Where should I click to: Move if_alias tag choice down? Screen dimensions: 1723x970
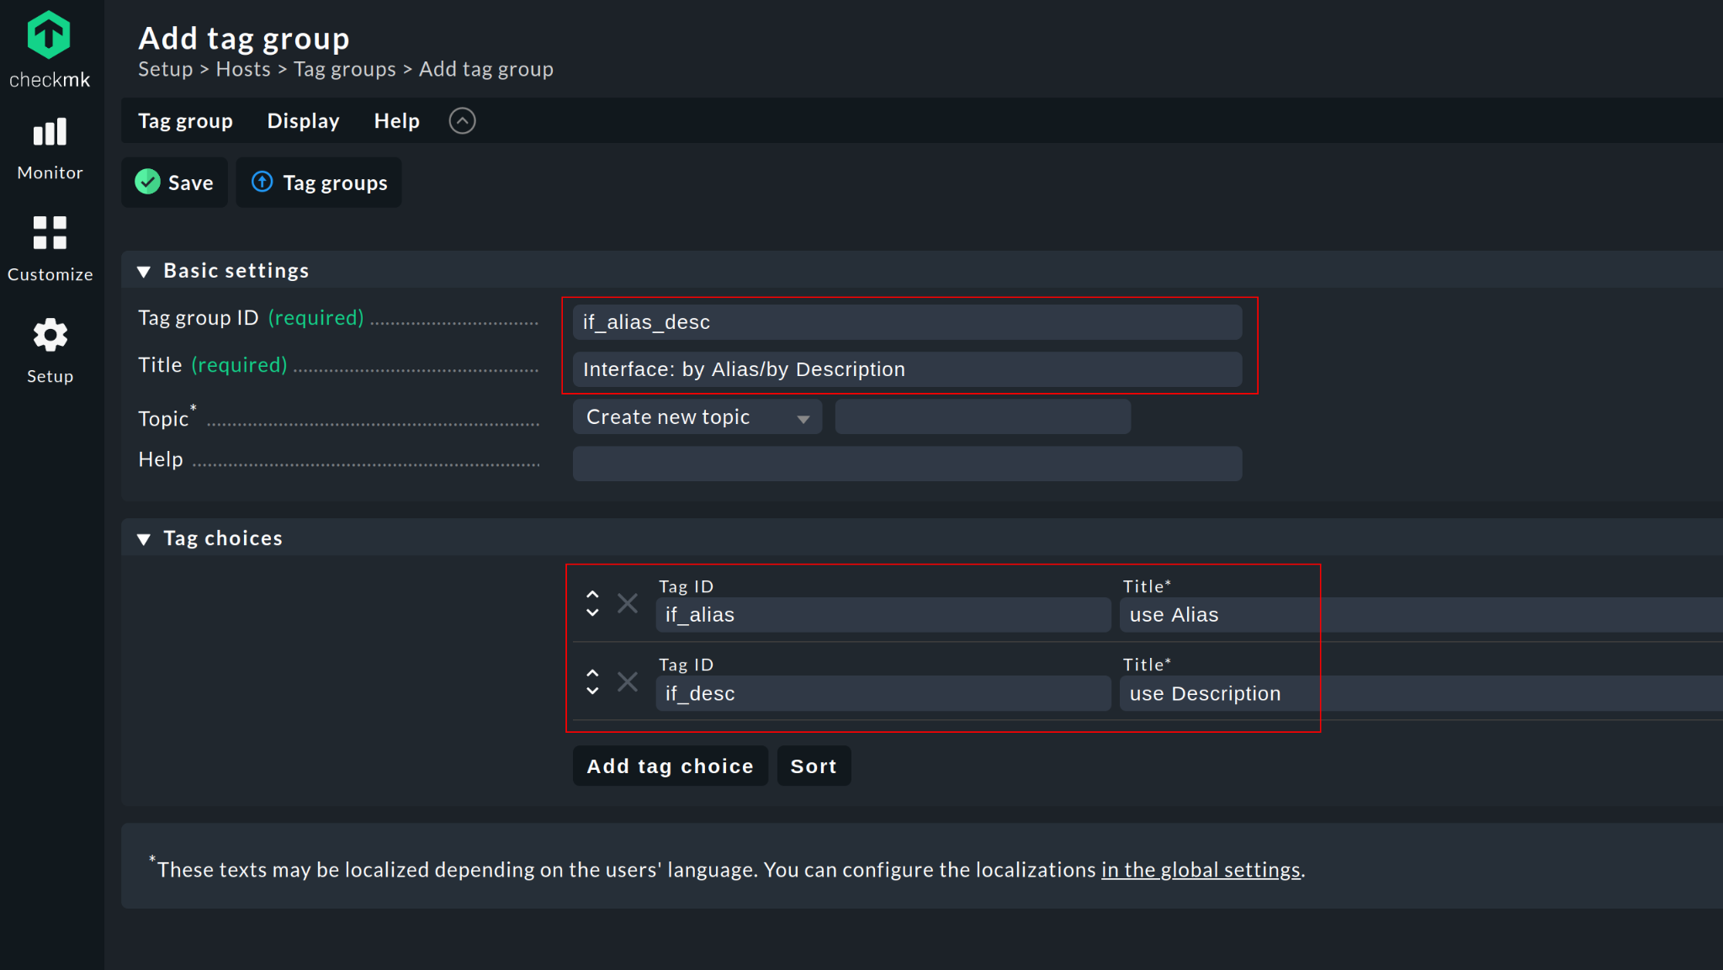tap(592, 613)
